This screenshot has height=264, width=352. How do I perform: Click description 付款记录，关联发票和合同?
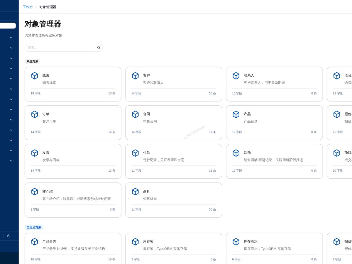(x=164, y=160)
